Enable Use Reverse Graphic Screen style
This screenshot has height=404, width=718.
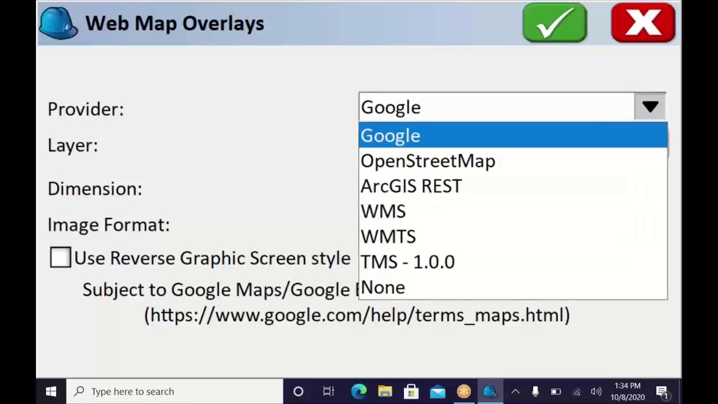[61, 258]
